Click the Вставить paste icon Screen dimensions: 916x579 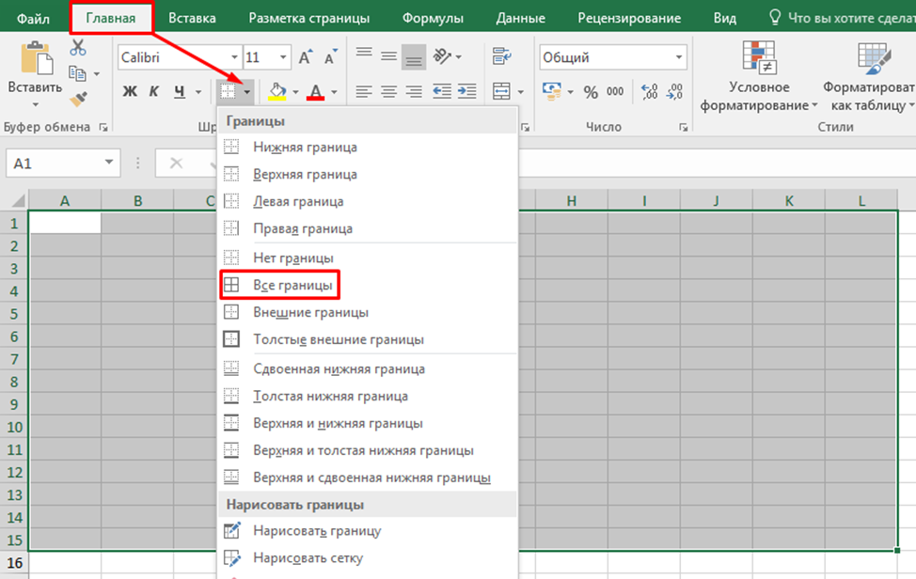[36, 58]
